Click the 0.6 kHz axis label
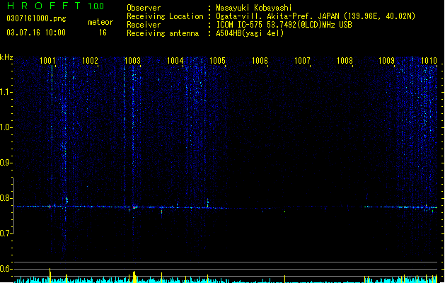The image size is (445, 283). (x=6, y=269)
